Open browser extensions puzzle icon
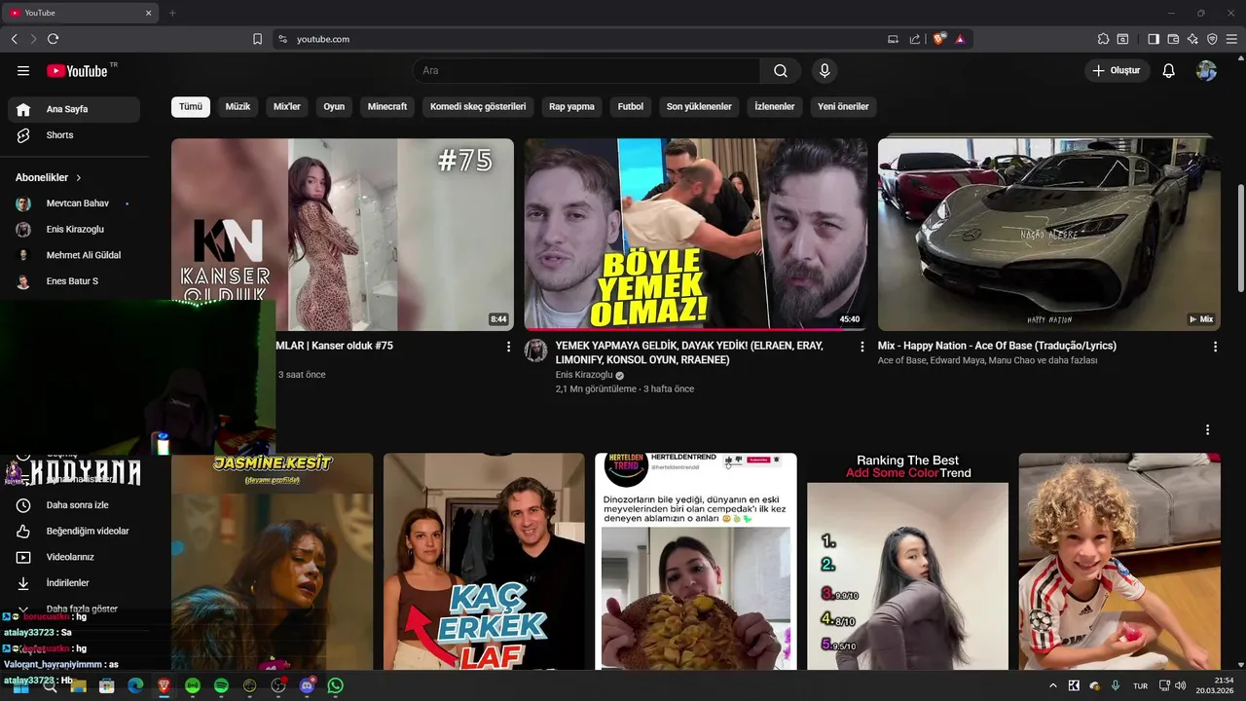The height and width of the screenshot is (701, 1246). [1103, 39]
